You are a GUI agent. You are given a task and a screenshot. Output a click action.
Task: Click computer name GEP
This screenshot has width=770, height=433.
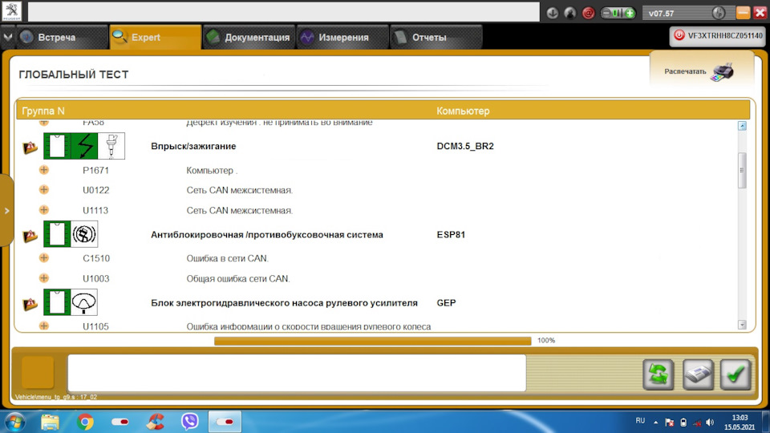[447, 303]
